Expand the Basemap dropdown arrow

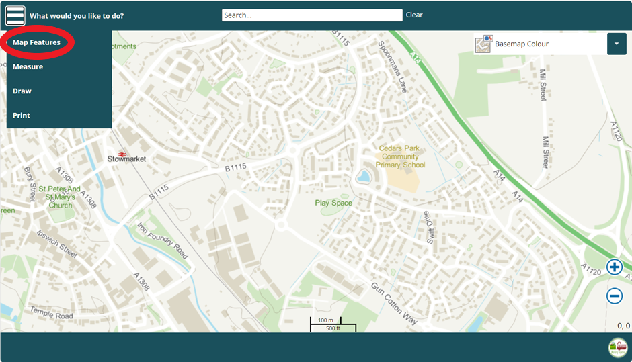(x=617, y=44)
